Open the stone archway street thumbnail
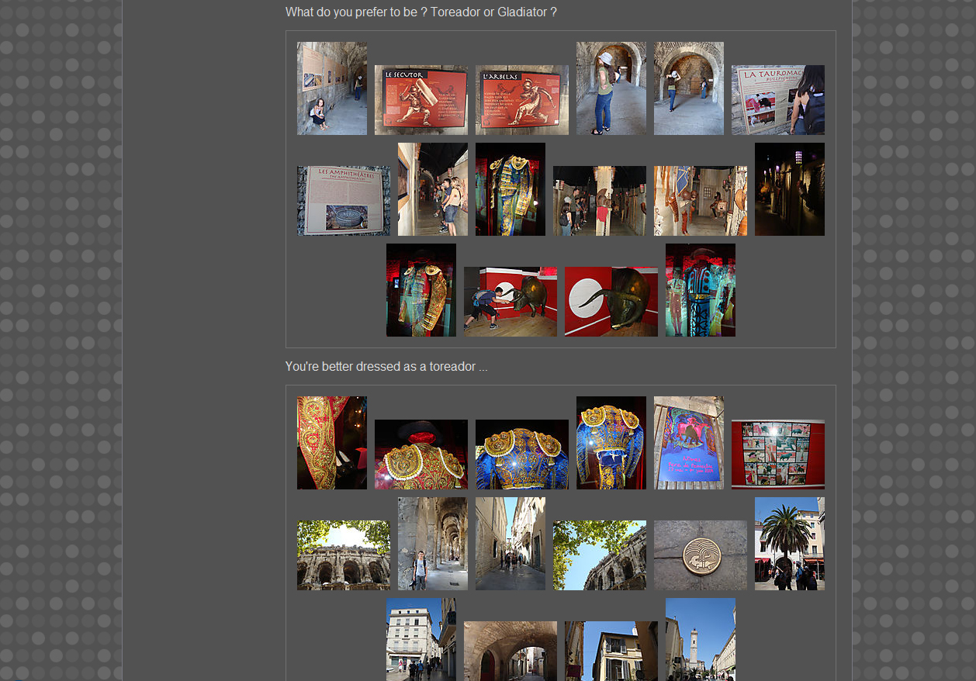Screen dimensions: 976x681 click(510, 652)
